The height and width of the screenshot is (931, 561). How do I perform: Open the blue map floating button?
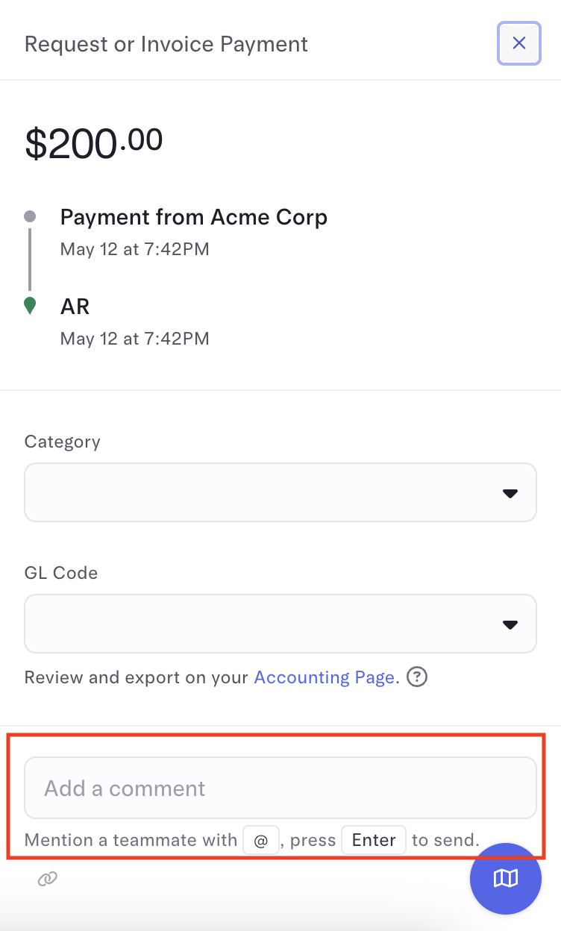(x=505, y=879)
